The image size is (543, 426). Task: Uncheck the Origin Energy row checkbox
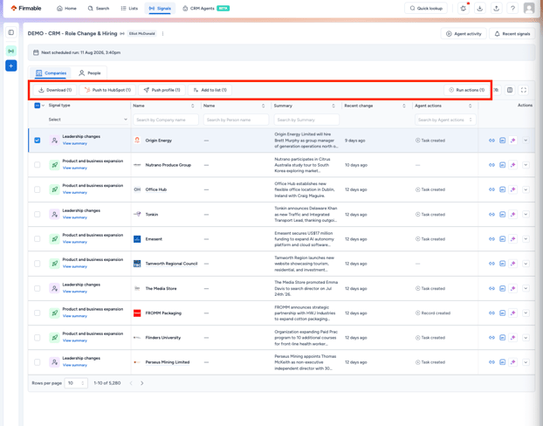point(37,141)
